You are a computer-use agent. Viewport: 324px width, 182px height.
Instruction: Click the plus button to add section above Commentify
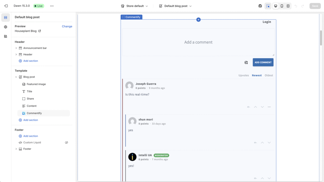[198, 20]
